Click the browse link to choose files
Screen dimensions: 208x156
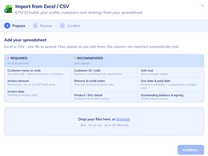(123, 119)
